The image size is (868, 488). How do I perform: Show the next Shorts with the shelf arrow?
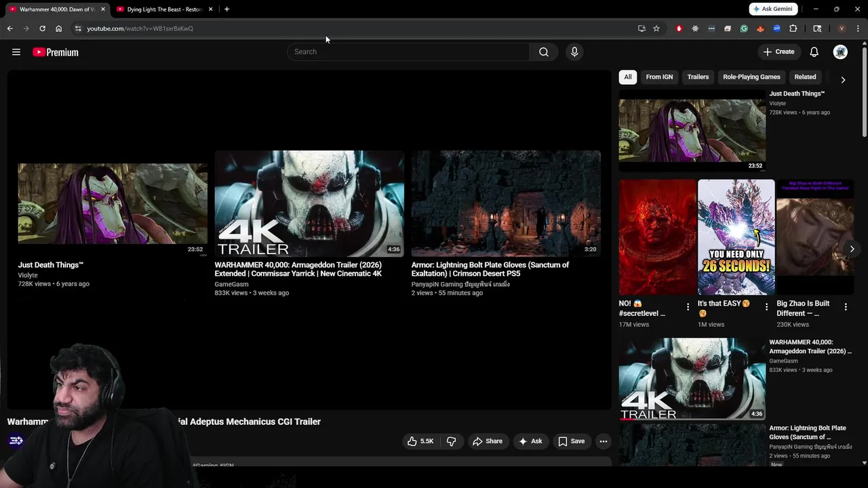coord(852,249)
